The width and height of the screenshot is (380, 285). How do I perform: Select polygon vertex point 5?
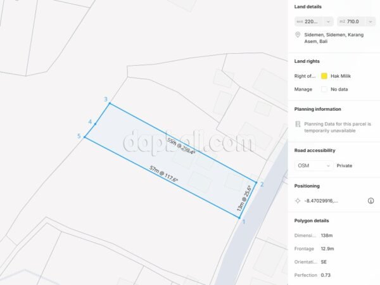pos(85,137)
